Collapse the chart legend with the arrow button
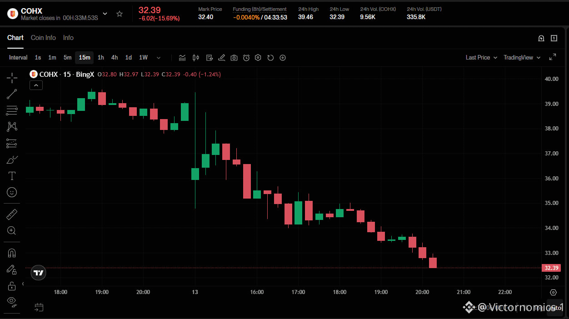 tap(36, 85)
